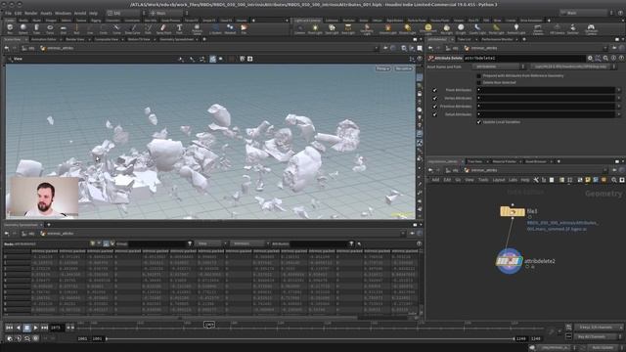
Task: Open the Detail Attributes dropdown arrow
Action: 619,114
